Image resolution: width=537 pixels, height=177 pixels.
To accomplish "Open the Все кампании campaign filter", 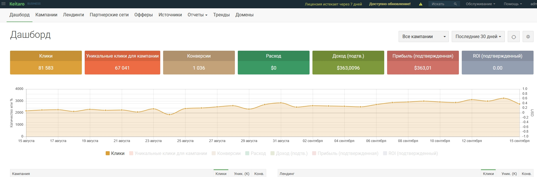I will tap(424, 37).
